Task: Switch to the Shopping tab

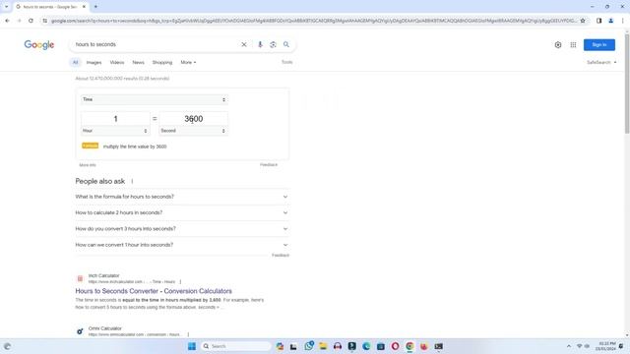Action: point(162,63)
